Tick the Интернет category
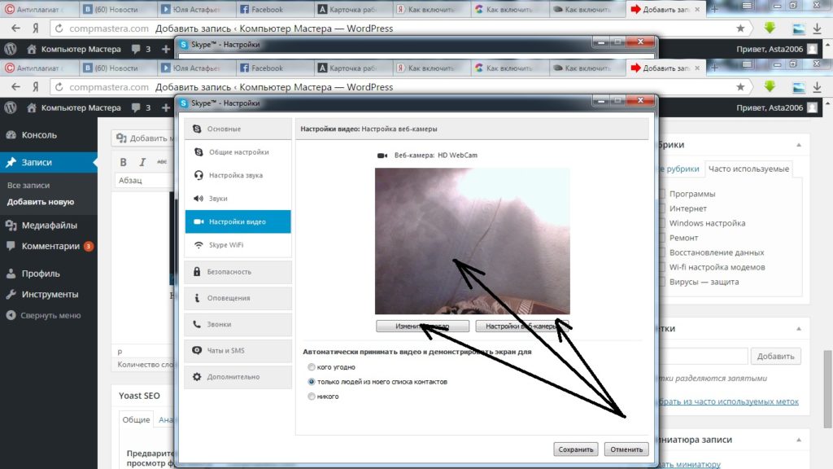Viewport: 833px width, 469px height. pyautogui.click(x=662, y=208)
